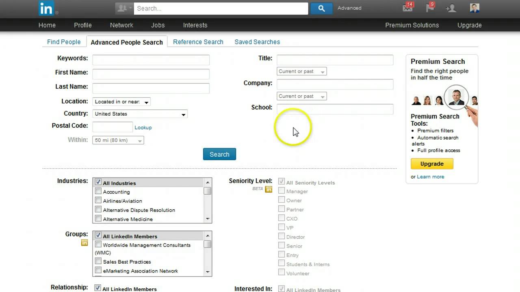520x292 pixels.
Task: Click the Postal Code Lookup link
Action: (x=143, y=127)
